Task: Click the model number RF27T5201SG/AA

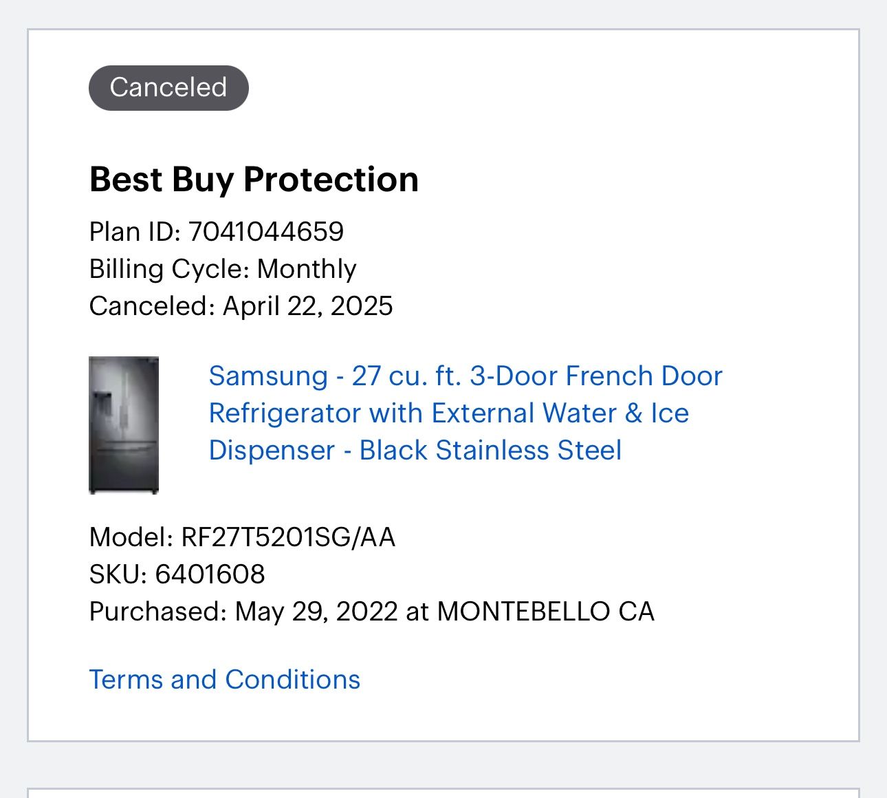Action: [288, 537]
